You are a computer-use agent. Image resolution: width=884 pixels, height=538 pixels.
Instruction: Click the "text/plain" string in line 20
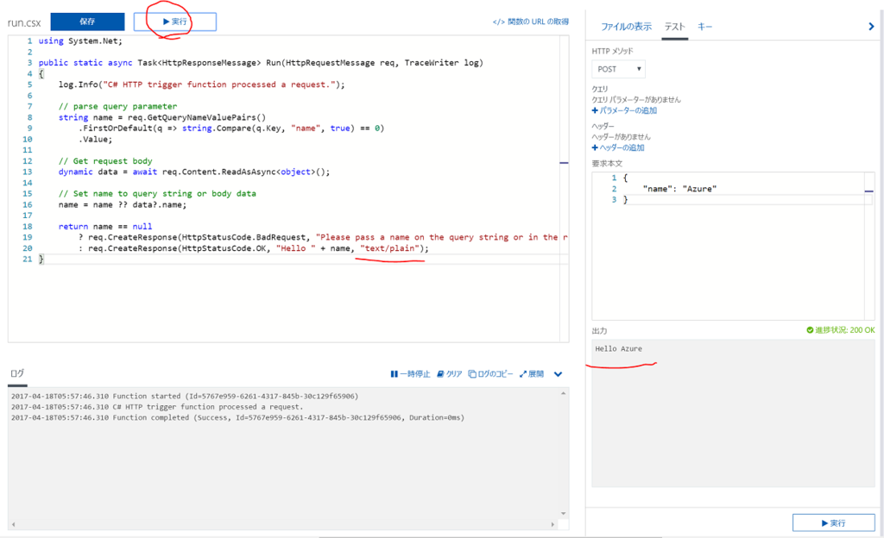click(390, 248)
